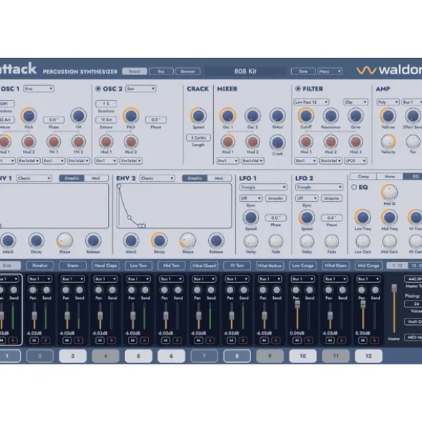Select ENV 1 Mod view tab
This screenshot has height=423, width=422.
click(x=96, y=178)
